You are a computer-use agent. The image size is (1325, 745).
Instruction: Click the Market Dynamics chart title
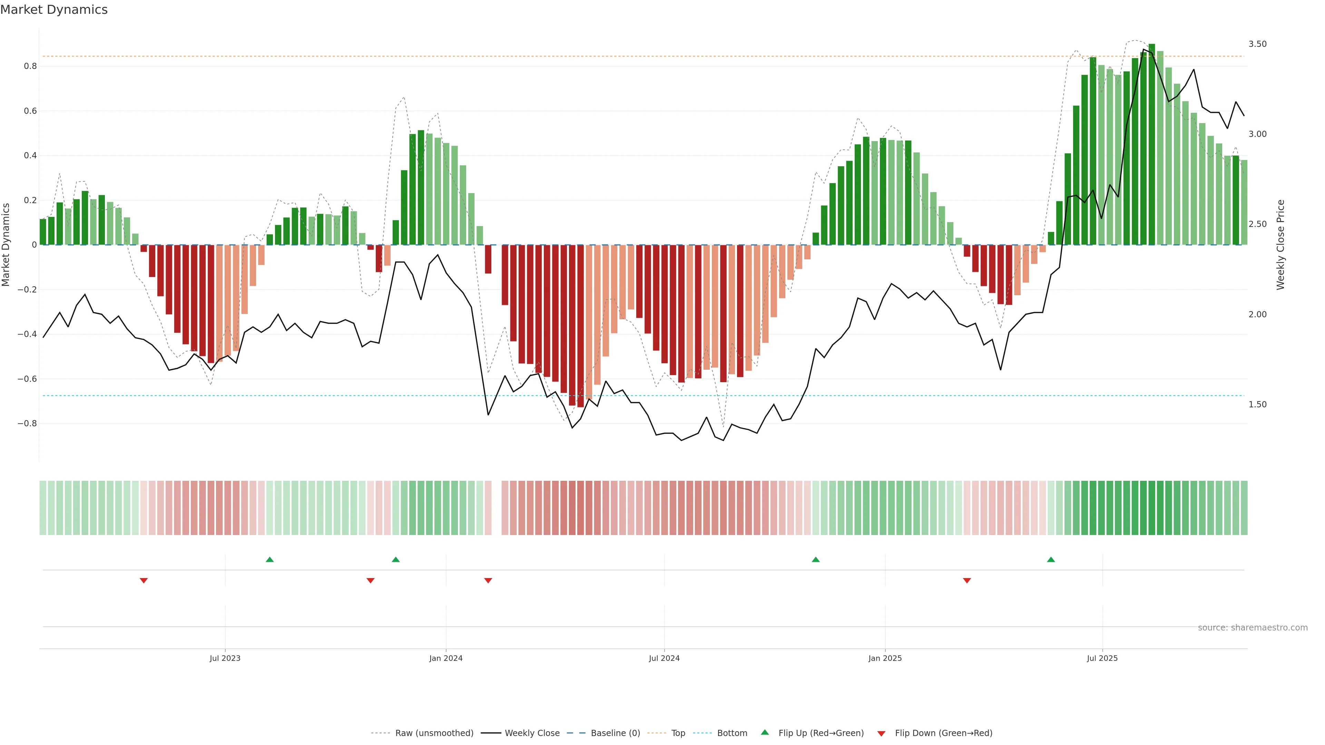point(54,10)
